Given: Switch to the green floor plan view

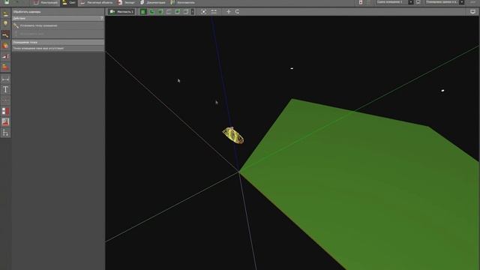Looking at the screenshot, I should pos(143,12).
